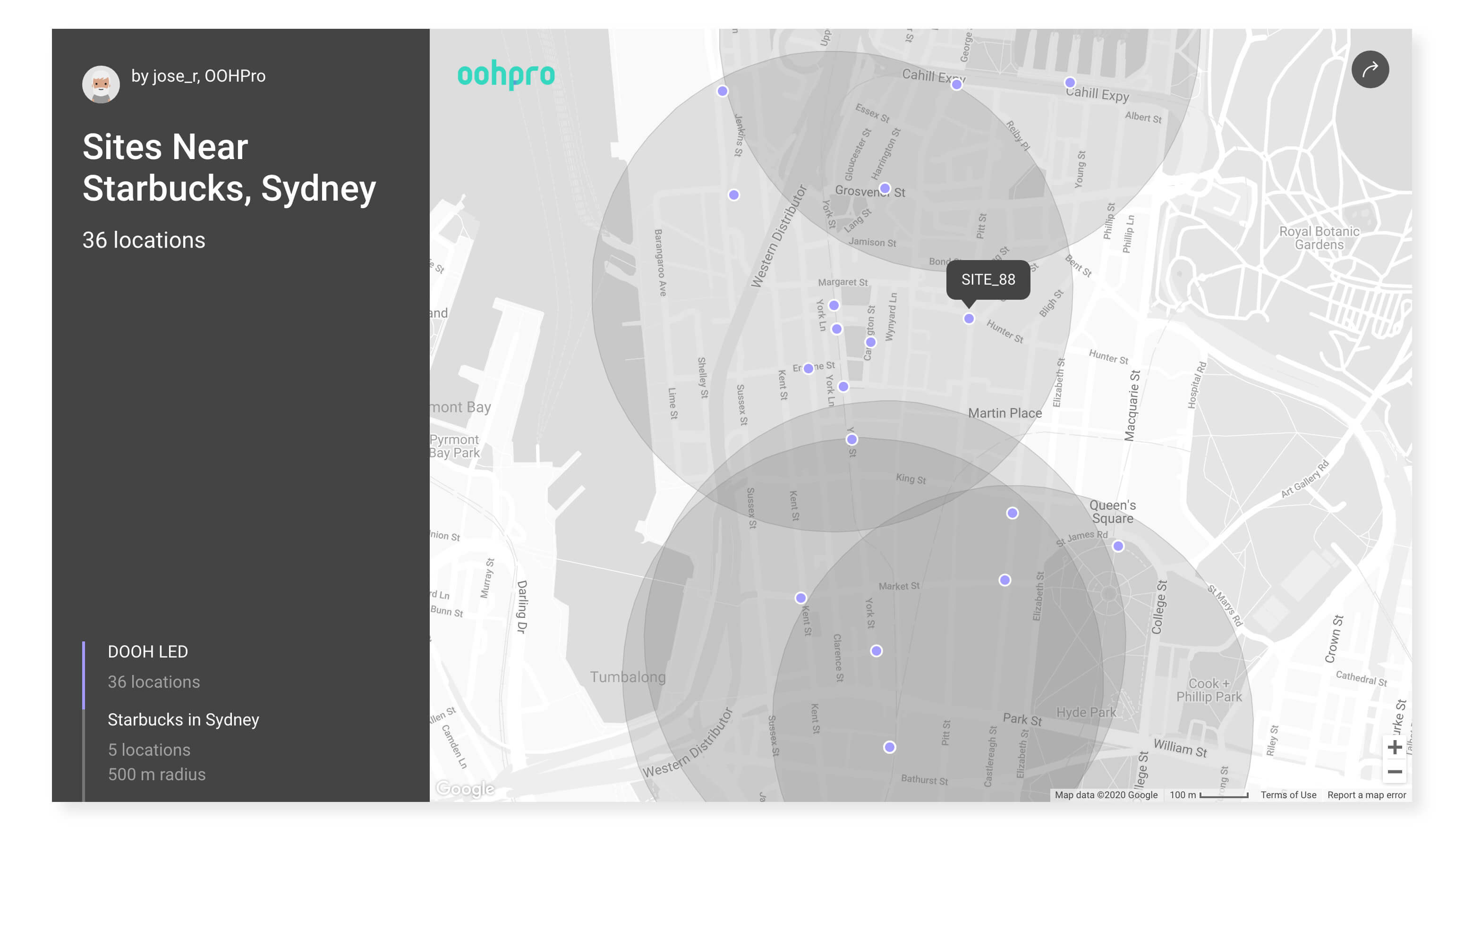Click the 'Sites Near Starbucks, Sydney' title
1464x944 pixels.
coord(229,168)
